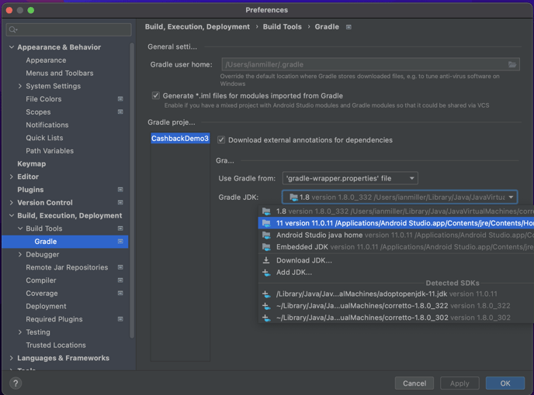Expand the Appearance & Behavior tree section
This screenshot has width=534, height=395.
pos(11,47)
